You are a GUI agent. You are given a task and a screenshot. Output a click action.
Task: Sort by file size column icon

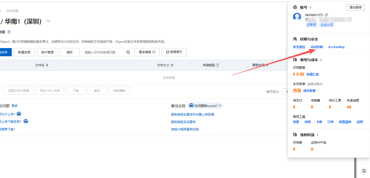pyautogui.click(x=172, y=65)
